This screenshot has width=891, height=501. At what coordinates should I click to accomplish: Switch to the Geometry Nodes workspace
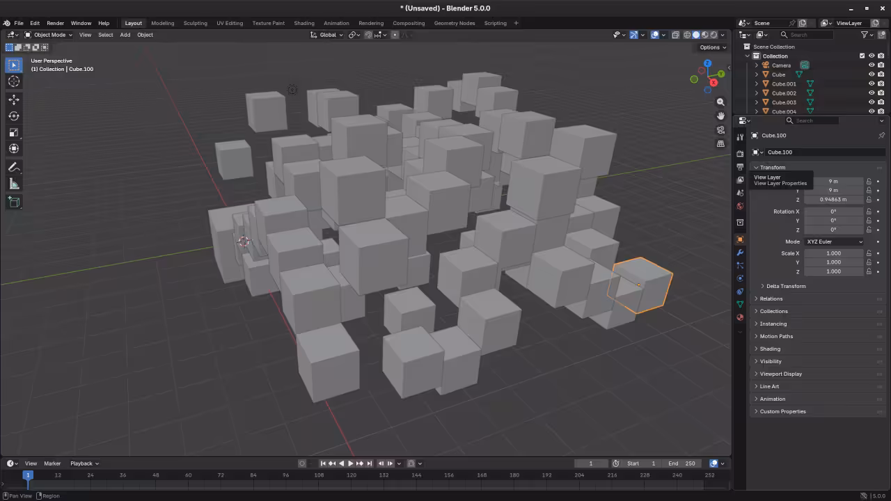(x=454, y=23)
